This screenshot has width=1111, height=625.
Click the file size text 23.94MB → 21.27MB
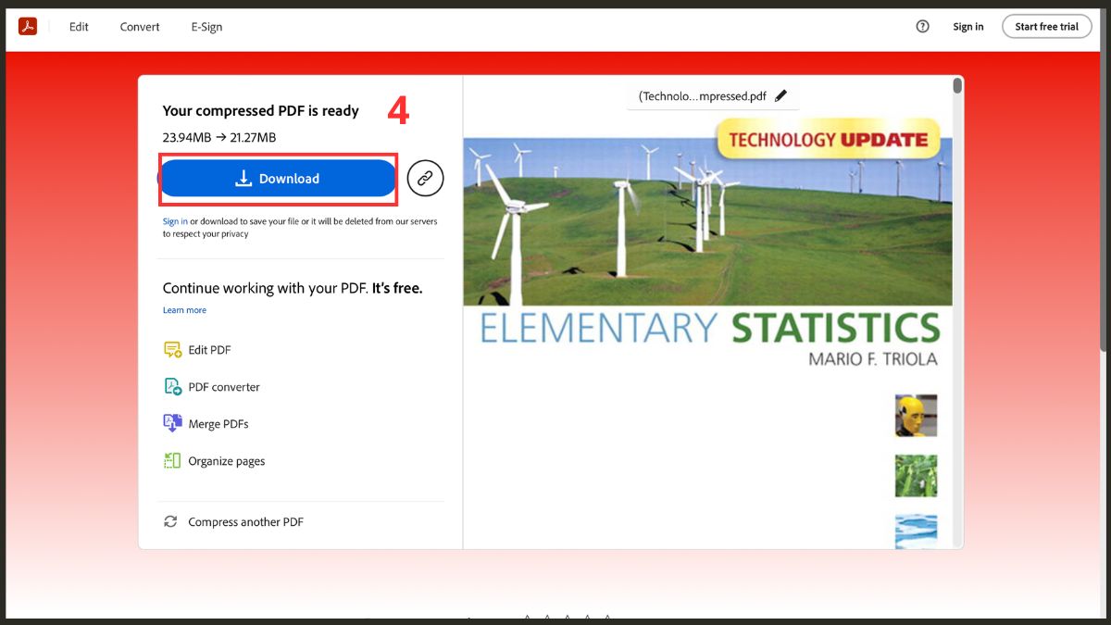[219, 138]
